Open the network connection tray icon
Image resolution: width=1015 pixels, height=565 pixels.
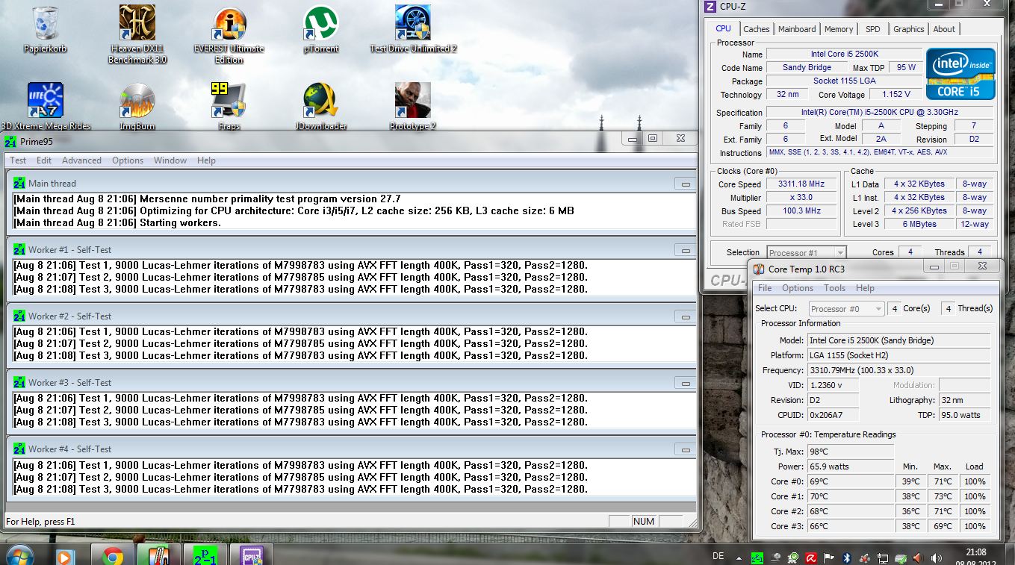point(884,558)
